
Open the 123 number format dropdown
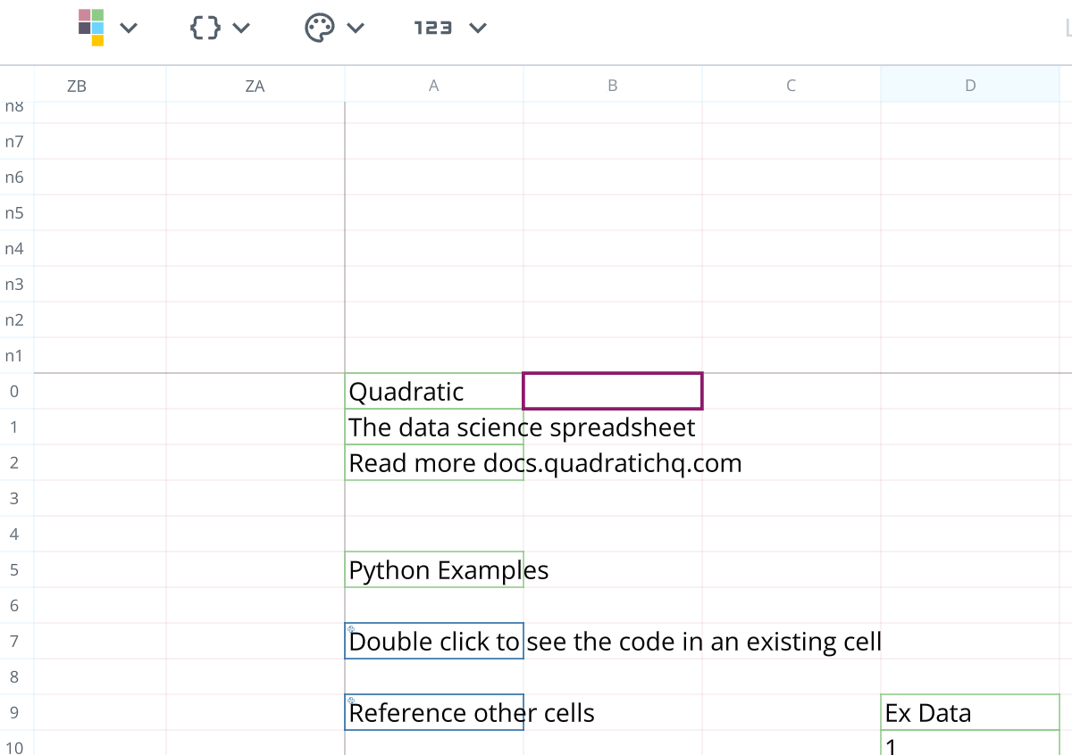478,28
